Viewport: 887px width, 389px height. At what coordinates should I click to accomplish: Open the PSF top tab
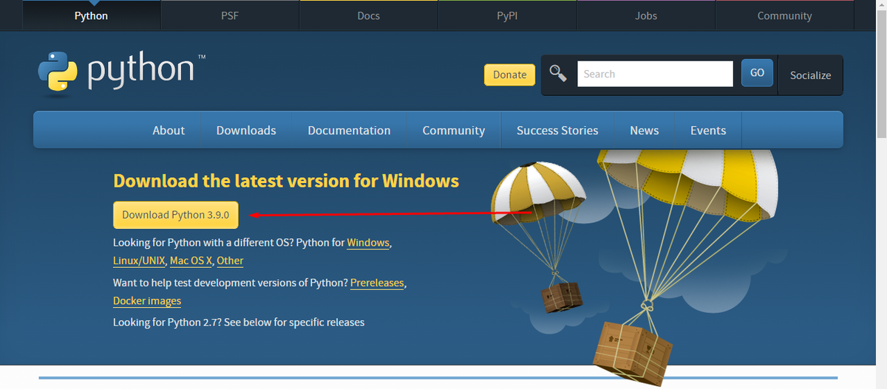tap(230, 16)
